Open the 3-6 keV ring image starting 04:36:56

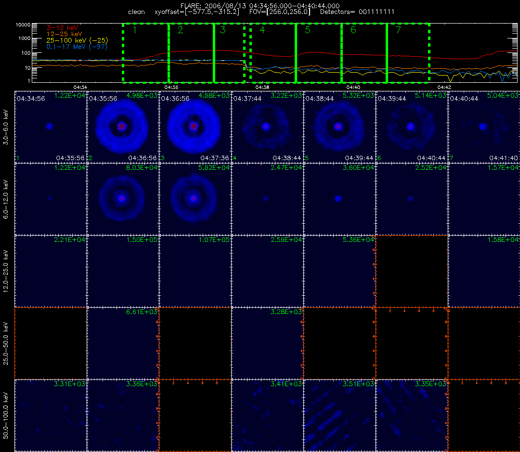coord(195,127)
